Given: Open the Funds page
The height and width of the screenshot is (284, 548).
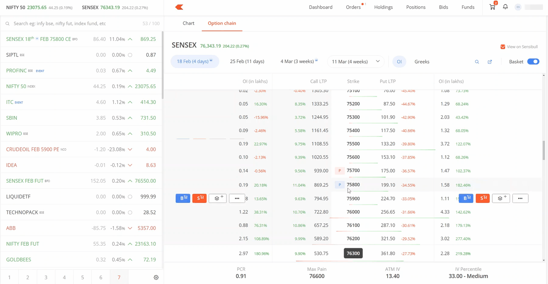Looking at the screenshot, I should coord(468,7).
